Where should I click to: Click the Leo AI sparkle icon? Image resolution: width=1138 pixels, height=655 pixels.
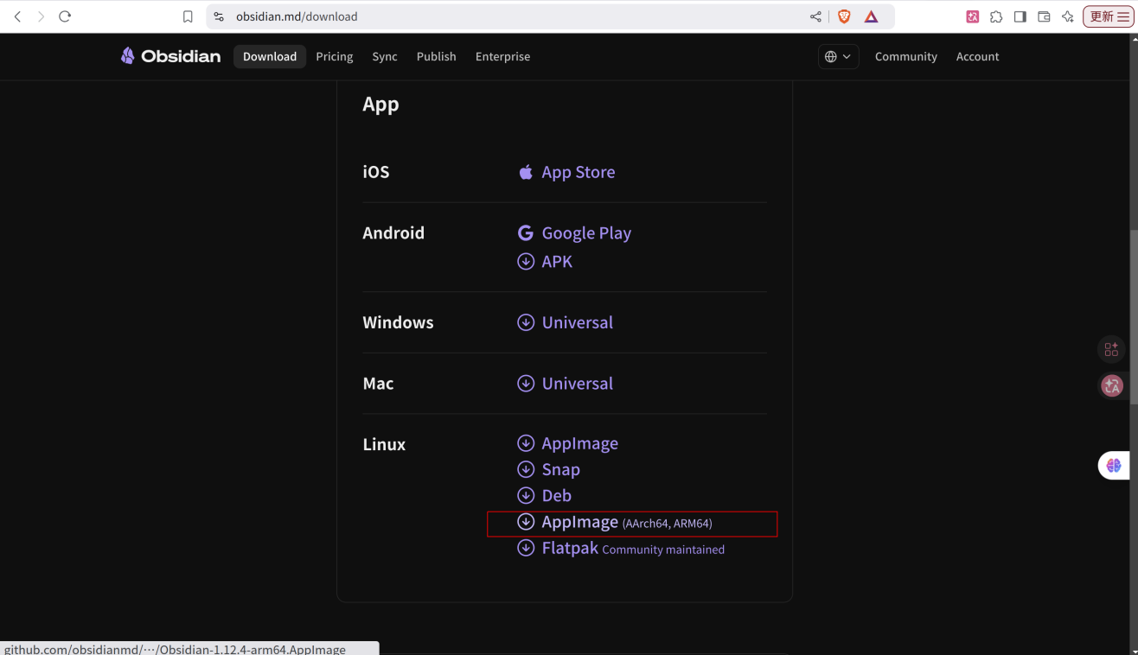coord(1068,16)
